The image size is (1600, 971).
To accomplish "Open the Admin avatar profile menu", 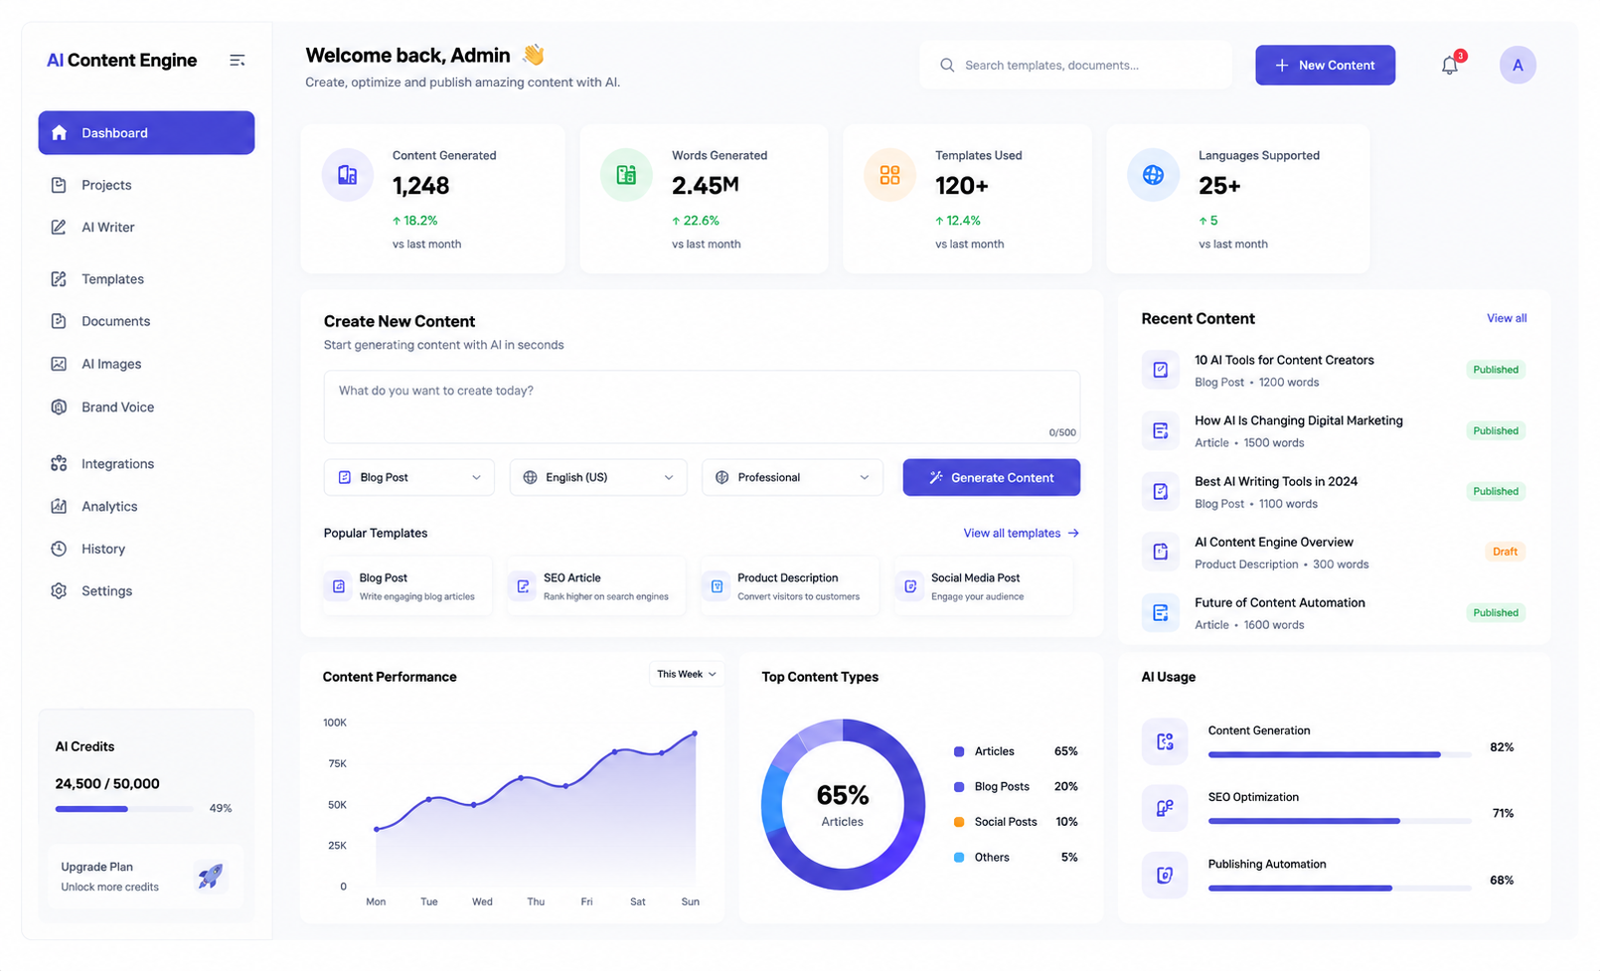I will pyautogui.click(x=1518, y=66).
